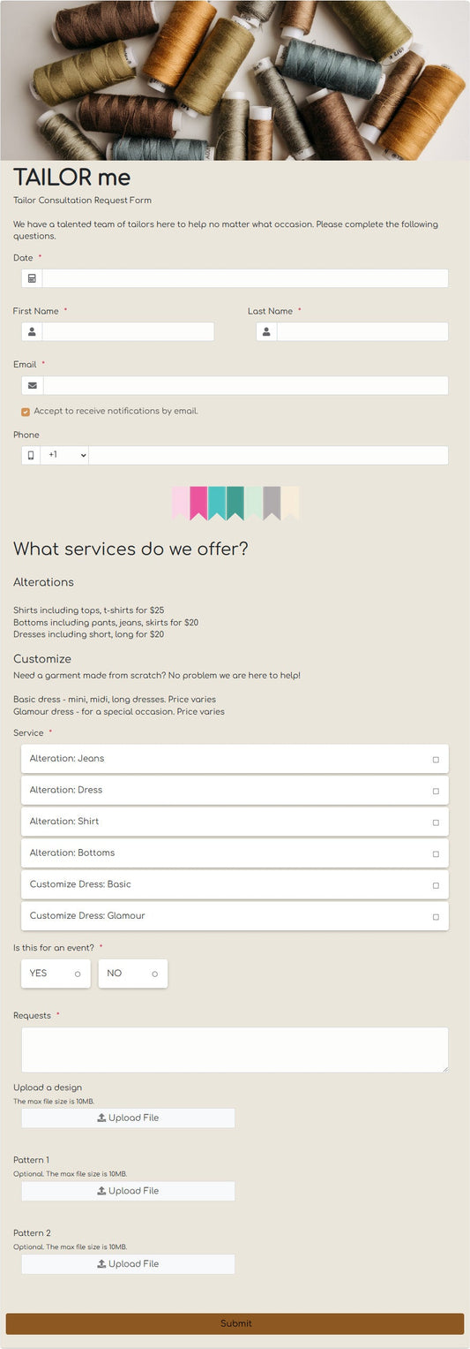Click upload icon in Upload a design button

tap(101, 1118)
